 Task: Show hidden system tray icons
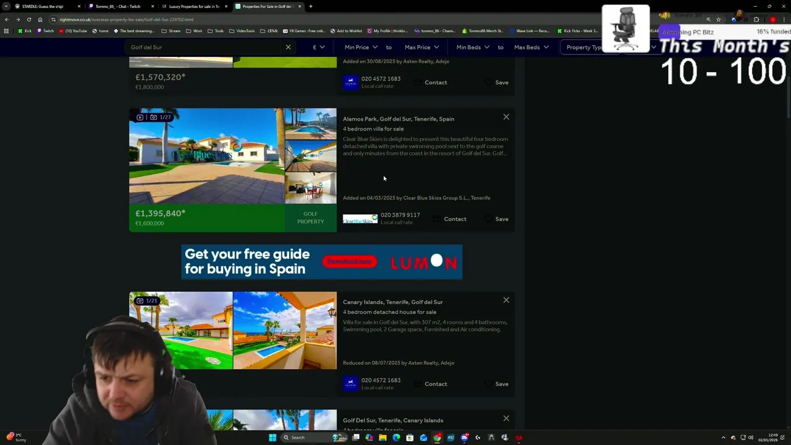[x=724, y=438]
